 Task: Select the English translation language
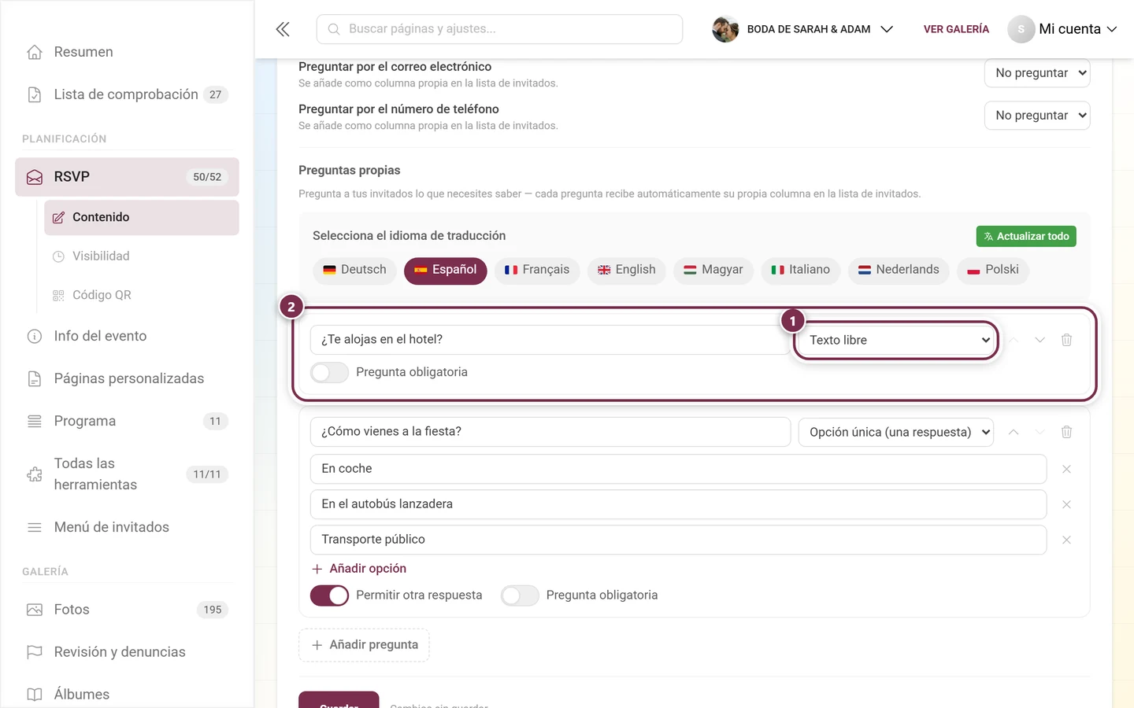click(627, 270)
